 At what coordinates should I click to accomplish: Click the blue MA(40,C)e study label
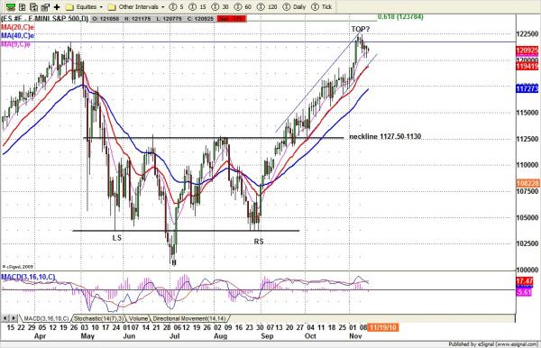tap(18, 35)
